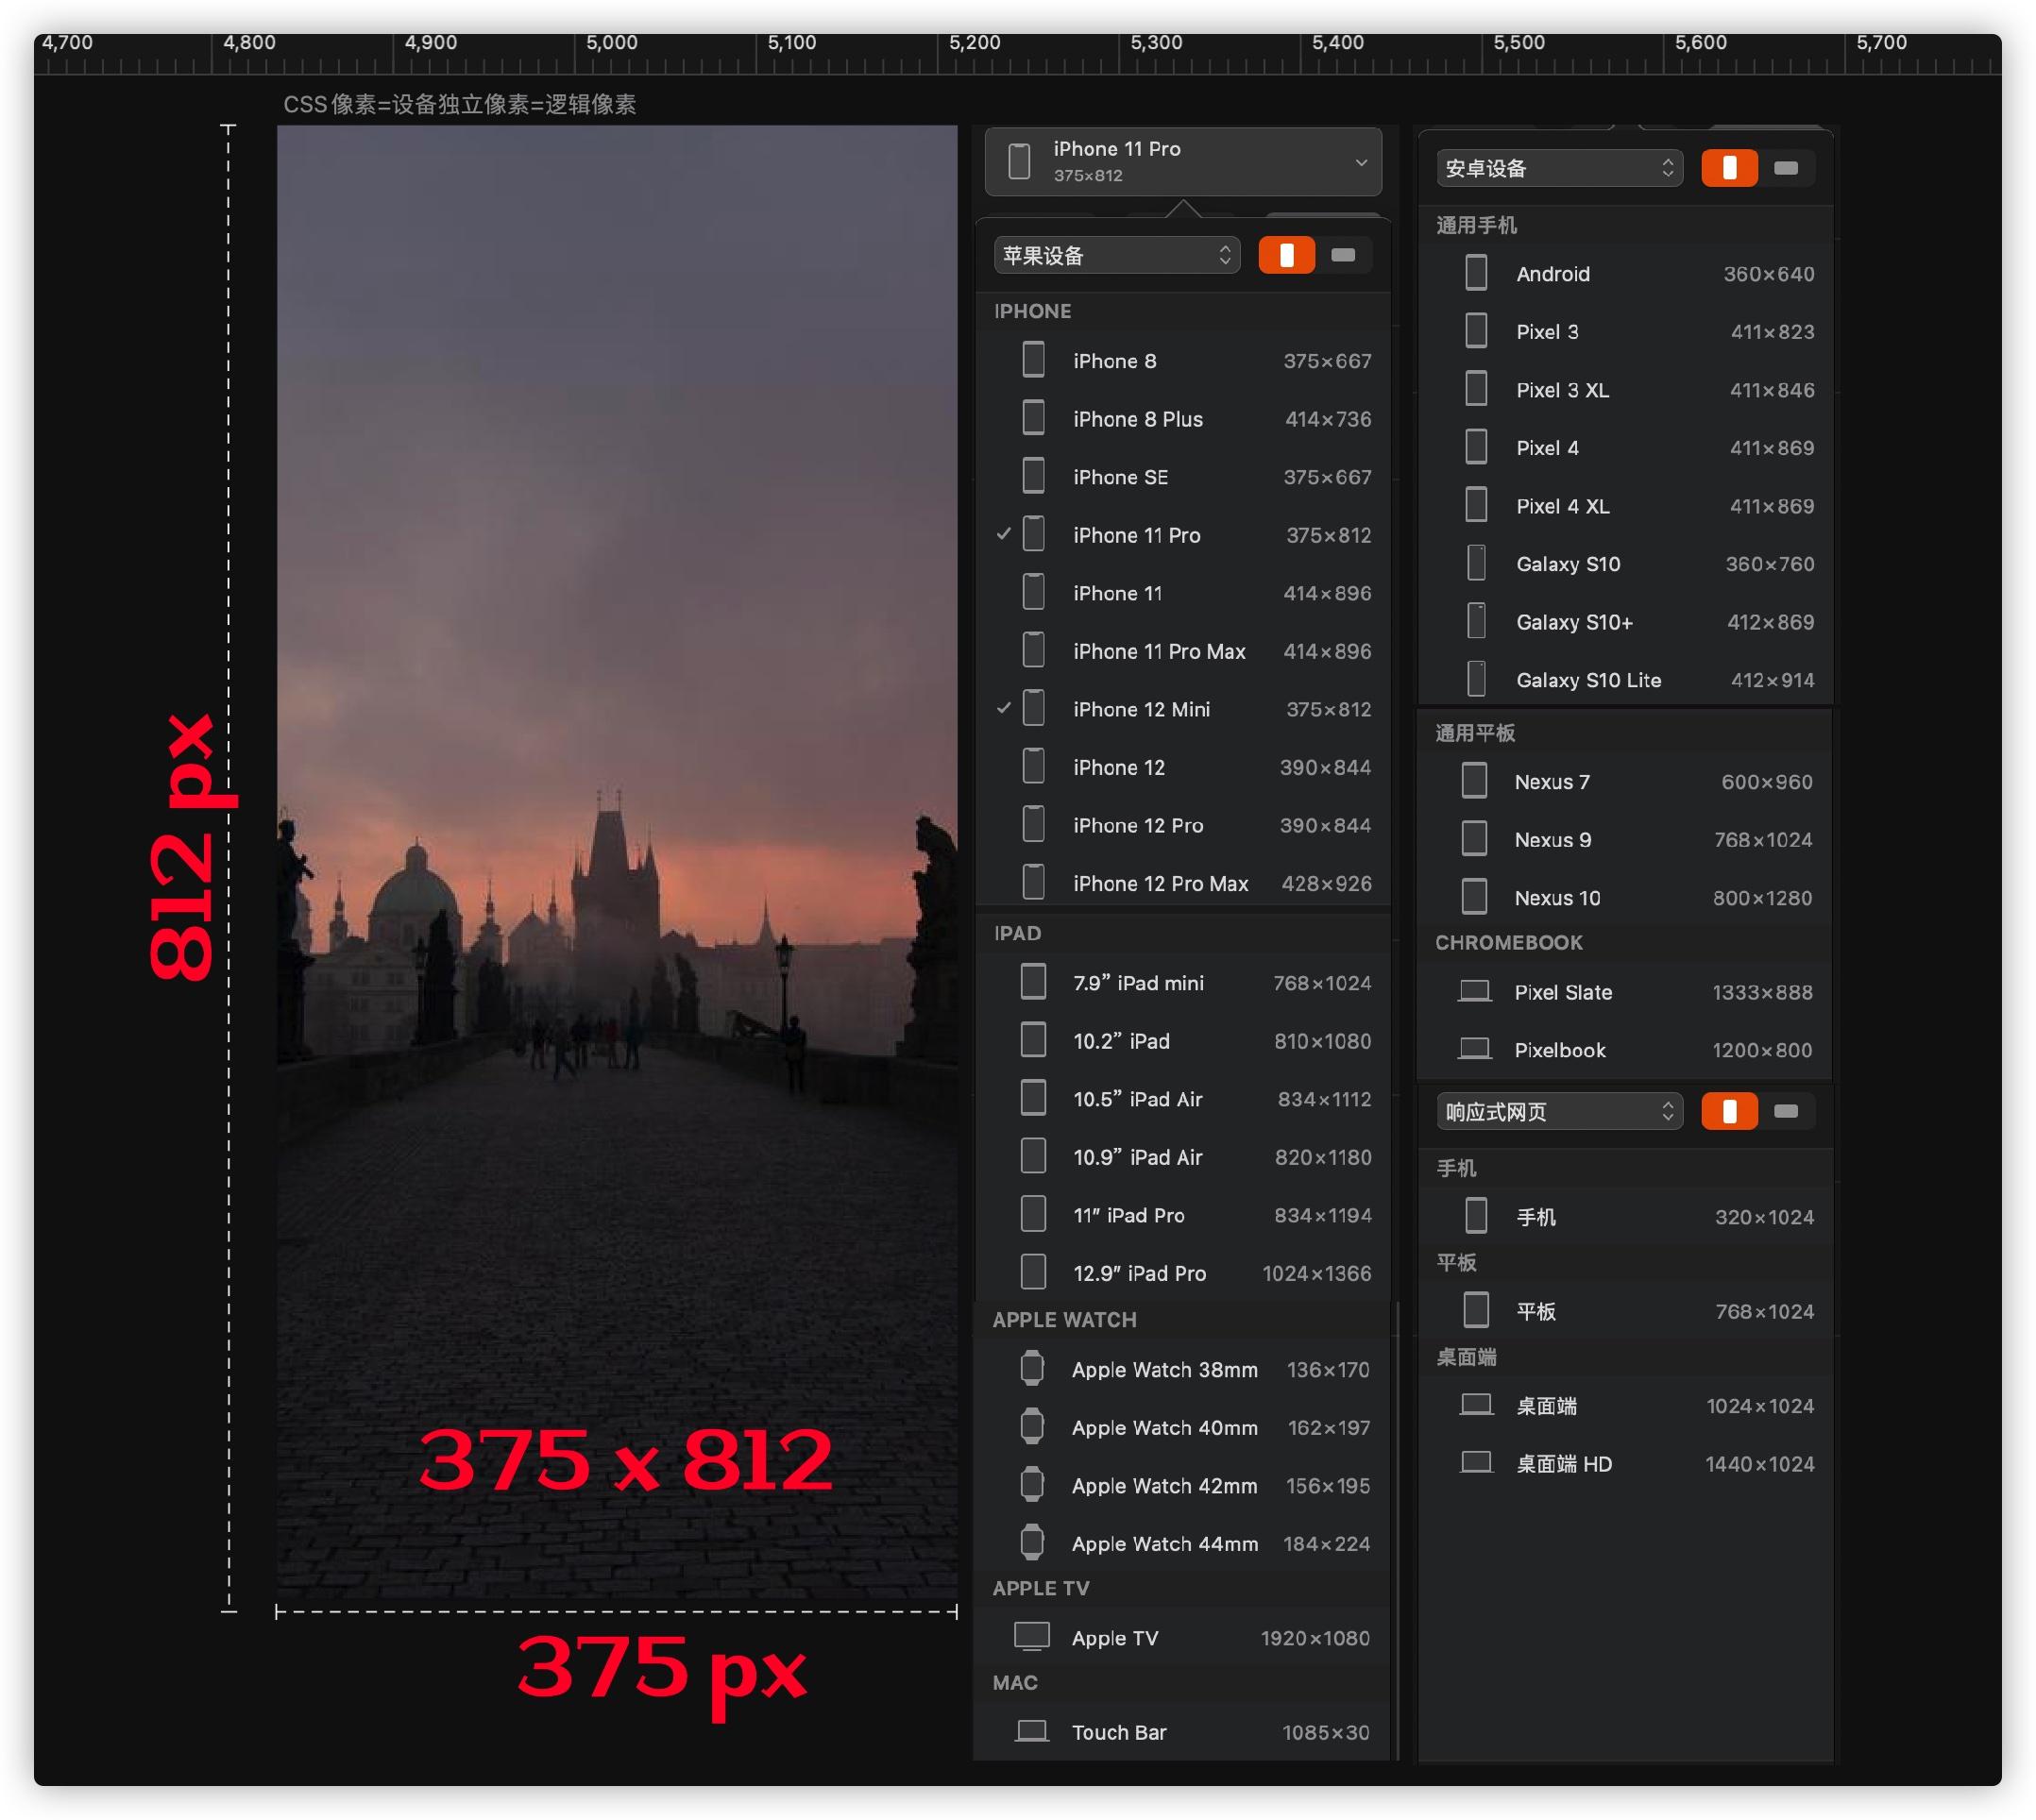
Task: Click the Apple TV screen icon
Action: click(x=1031, y=1637)
